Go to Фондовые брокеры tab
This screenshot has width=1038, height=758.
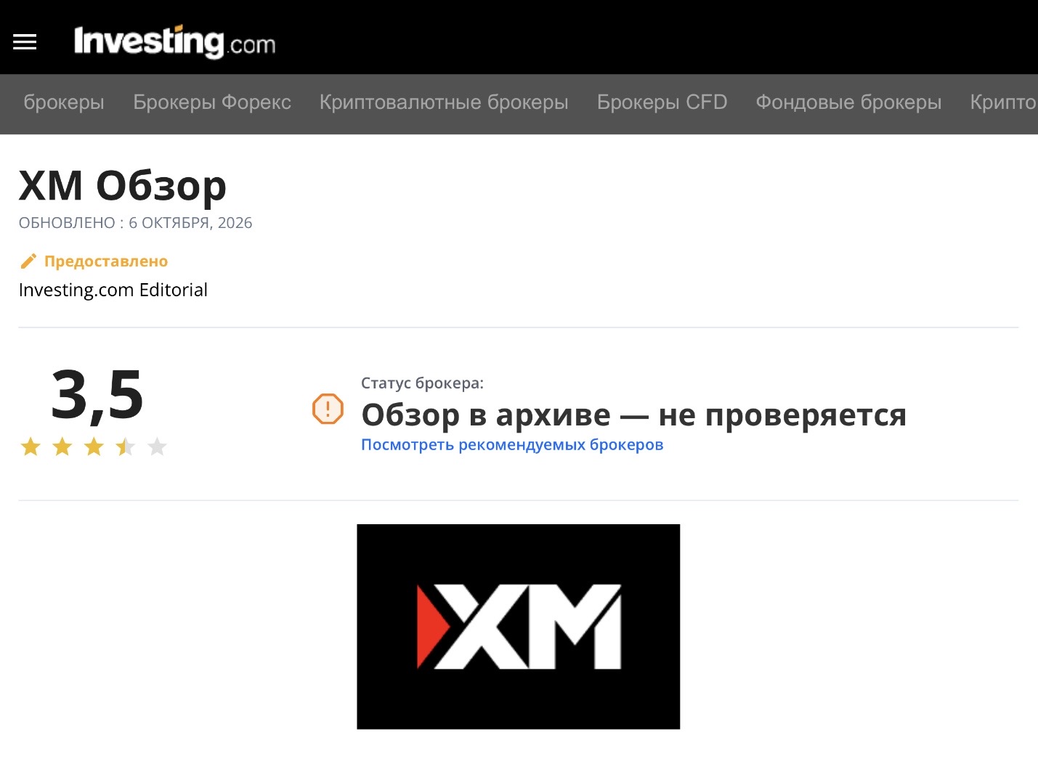(x=848, y=102)
